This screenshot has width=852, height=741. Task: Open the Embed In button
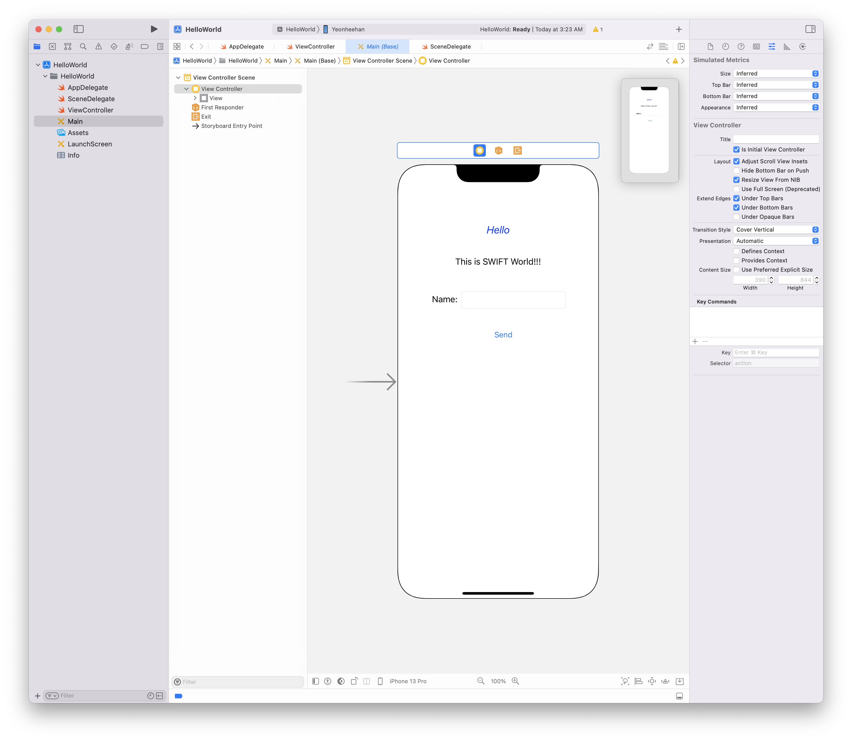(679, 681)
